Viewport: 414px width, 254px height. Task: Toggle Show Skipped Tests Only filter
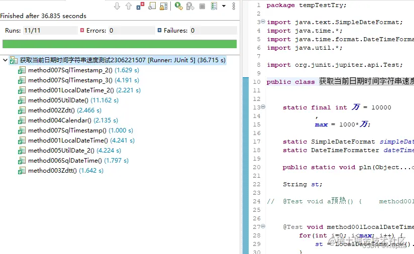click(152, 6)
